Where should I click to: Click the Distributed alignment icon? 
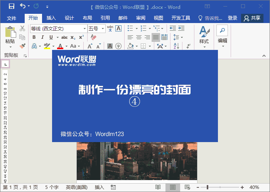(164, 37)
